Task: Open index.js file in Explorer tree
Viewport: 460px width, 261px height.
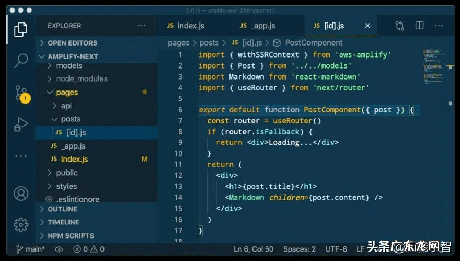Action: click(x=74, y=159)
